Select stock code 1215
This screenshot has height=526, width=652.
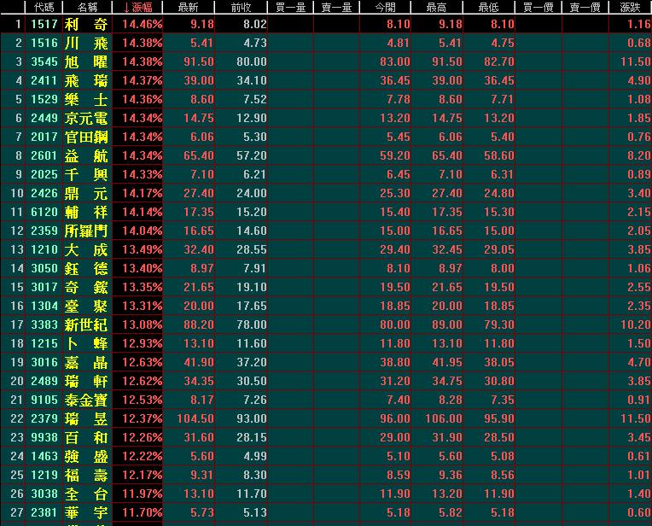coord(44,343)
